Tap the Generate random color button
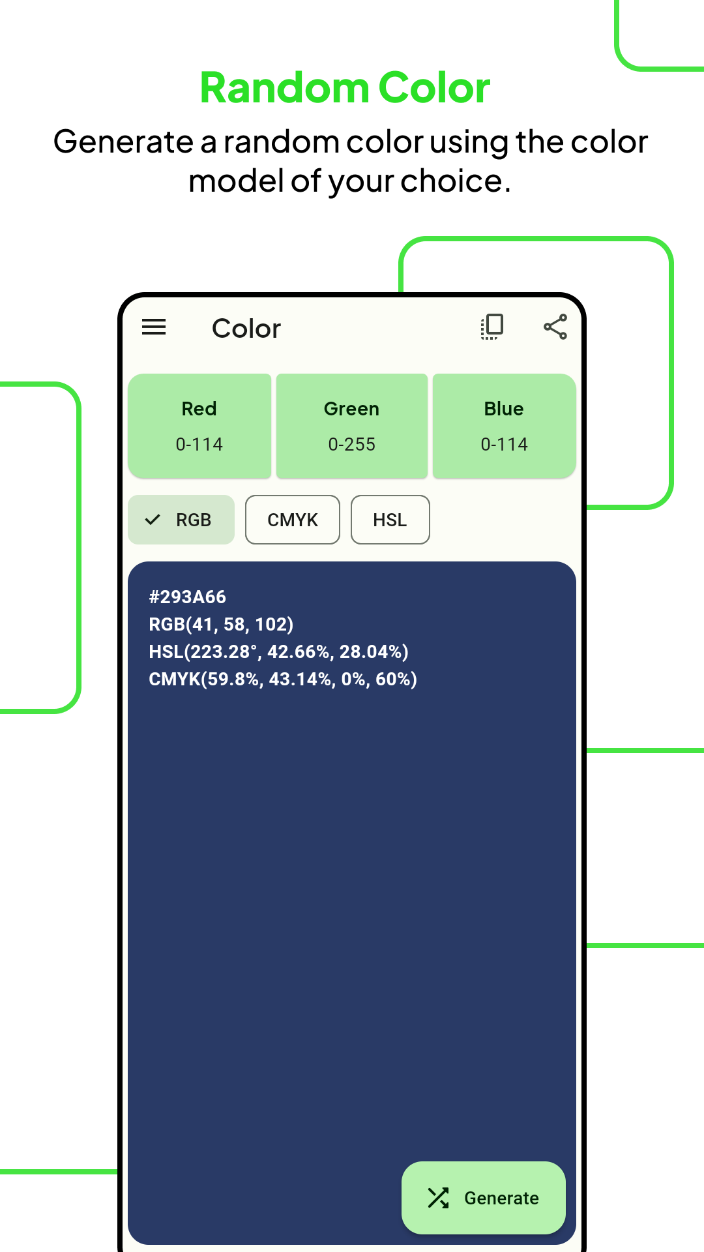The image size is (704, 1252). (x=484, y=1198)
